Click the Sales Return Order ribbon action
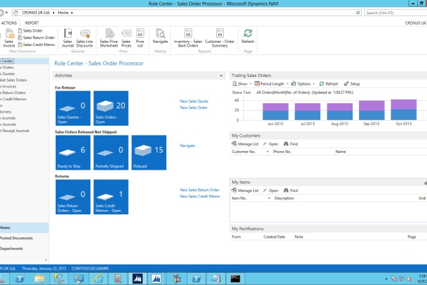 tap(36, 38)
